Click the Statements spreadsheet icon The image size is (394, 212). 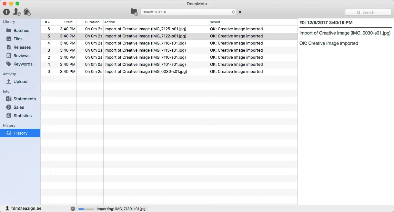(9, 99)
